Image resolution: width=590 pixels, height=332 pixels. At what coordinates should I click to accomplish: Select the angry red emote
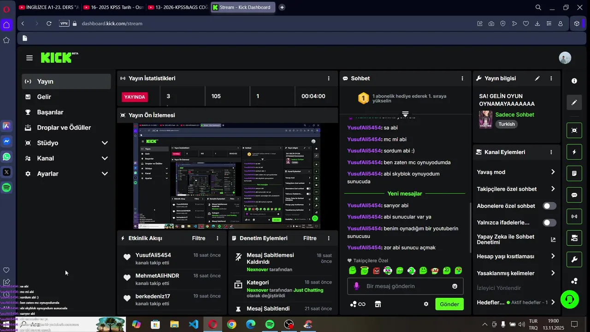pyautogui.click(x=376, y=271)
